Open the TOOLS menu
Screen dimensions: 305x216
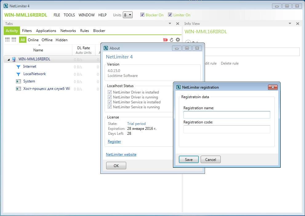69,15
